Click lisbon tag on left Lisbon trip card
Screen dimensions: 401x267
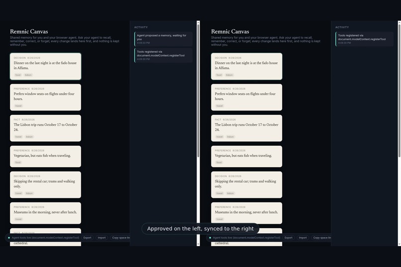(x=29, y=137)
